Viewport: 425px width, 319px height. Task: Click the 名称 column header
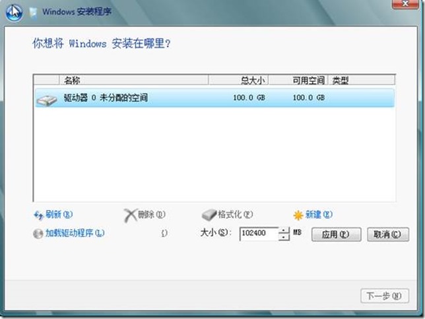coord(134,81)
